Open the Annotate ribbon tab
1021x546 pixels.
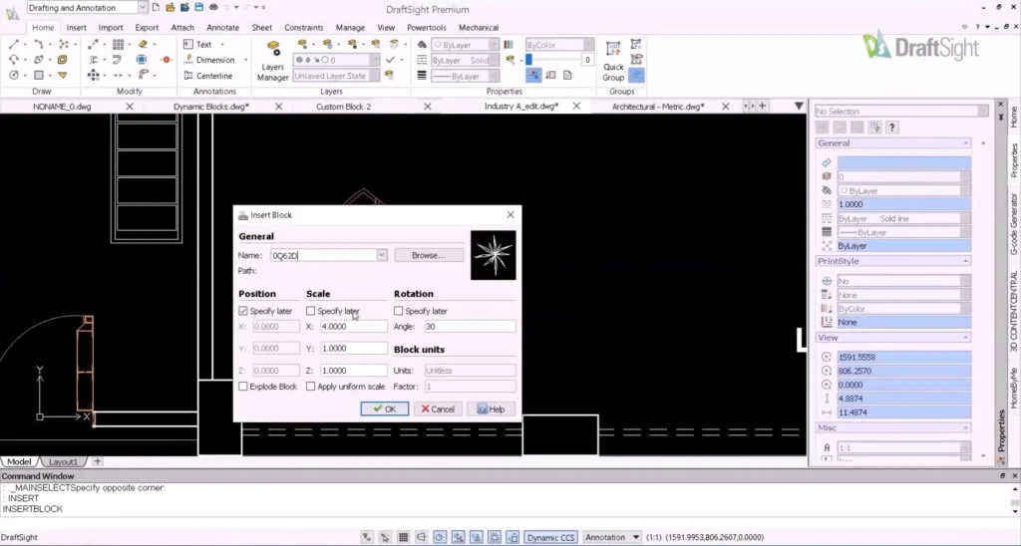pyautogui.click(x=222, y=27)
